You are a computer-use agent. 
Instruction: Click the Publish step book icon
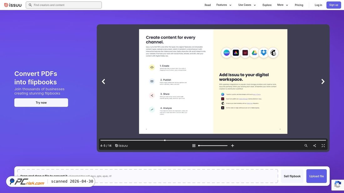point(152,81)
